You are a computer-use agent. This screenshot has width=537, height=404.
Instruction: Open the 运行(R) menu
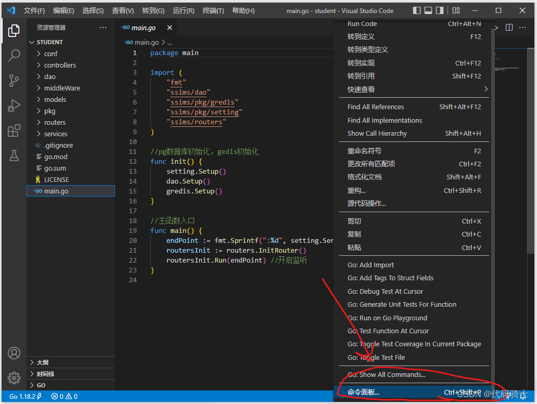[x=183, y=10]
